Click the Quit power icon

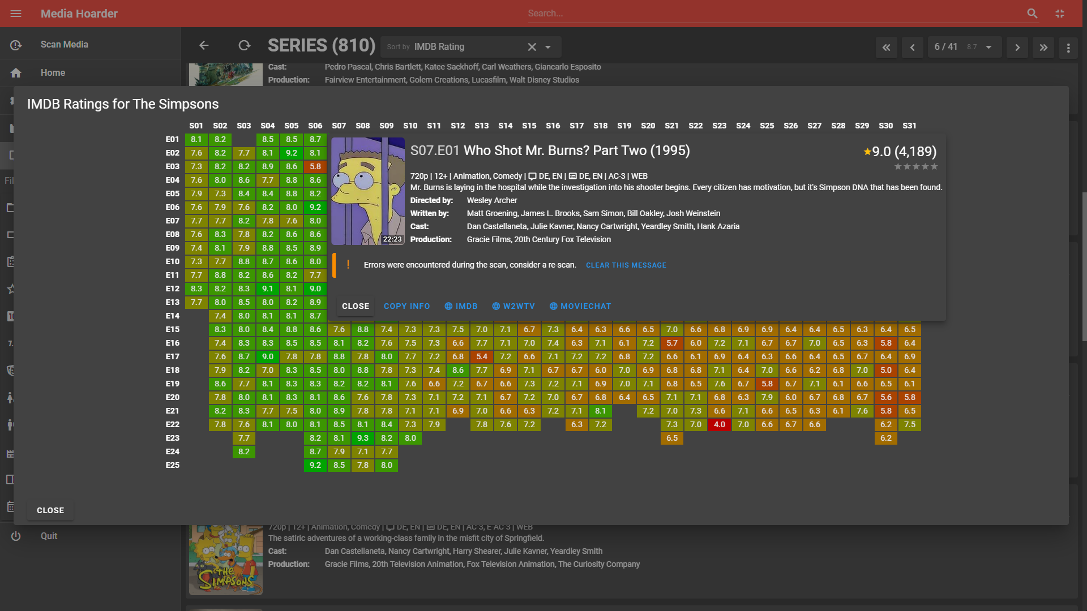click(x=16, y=536)
